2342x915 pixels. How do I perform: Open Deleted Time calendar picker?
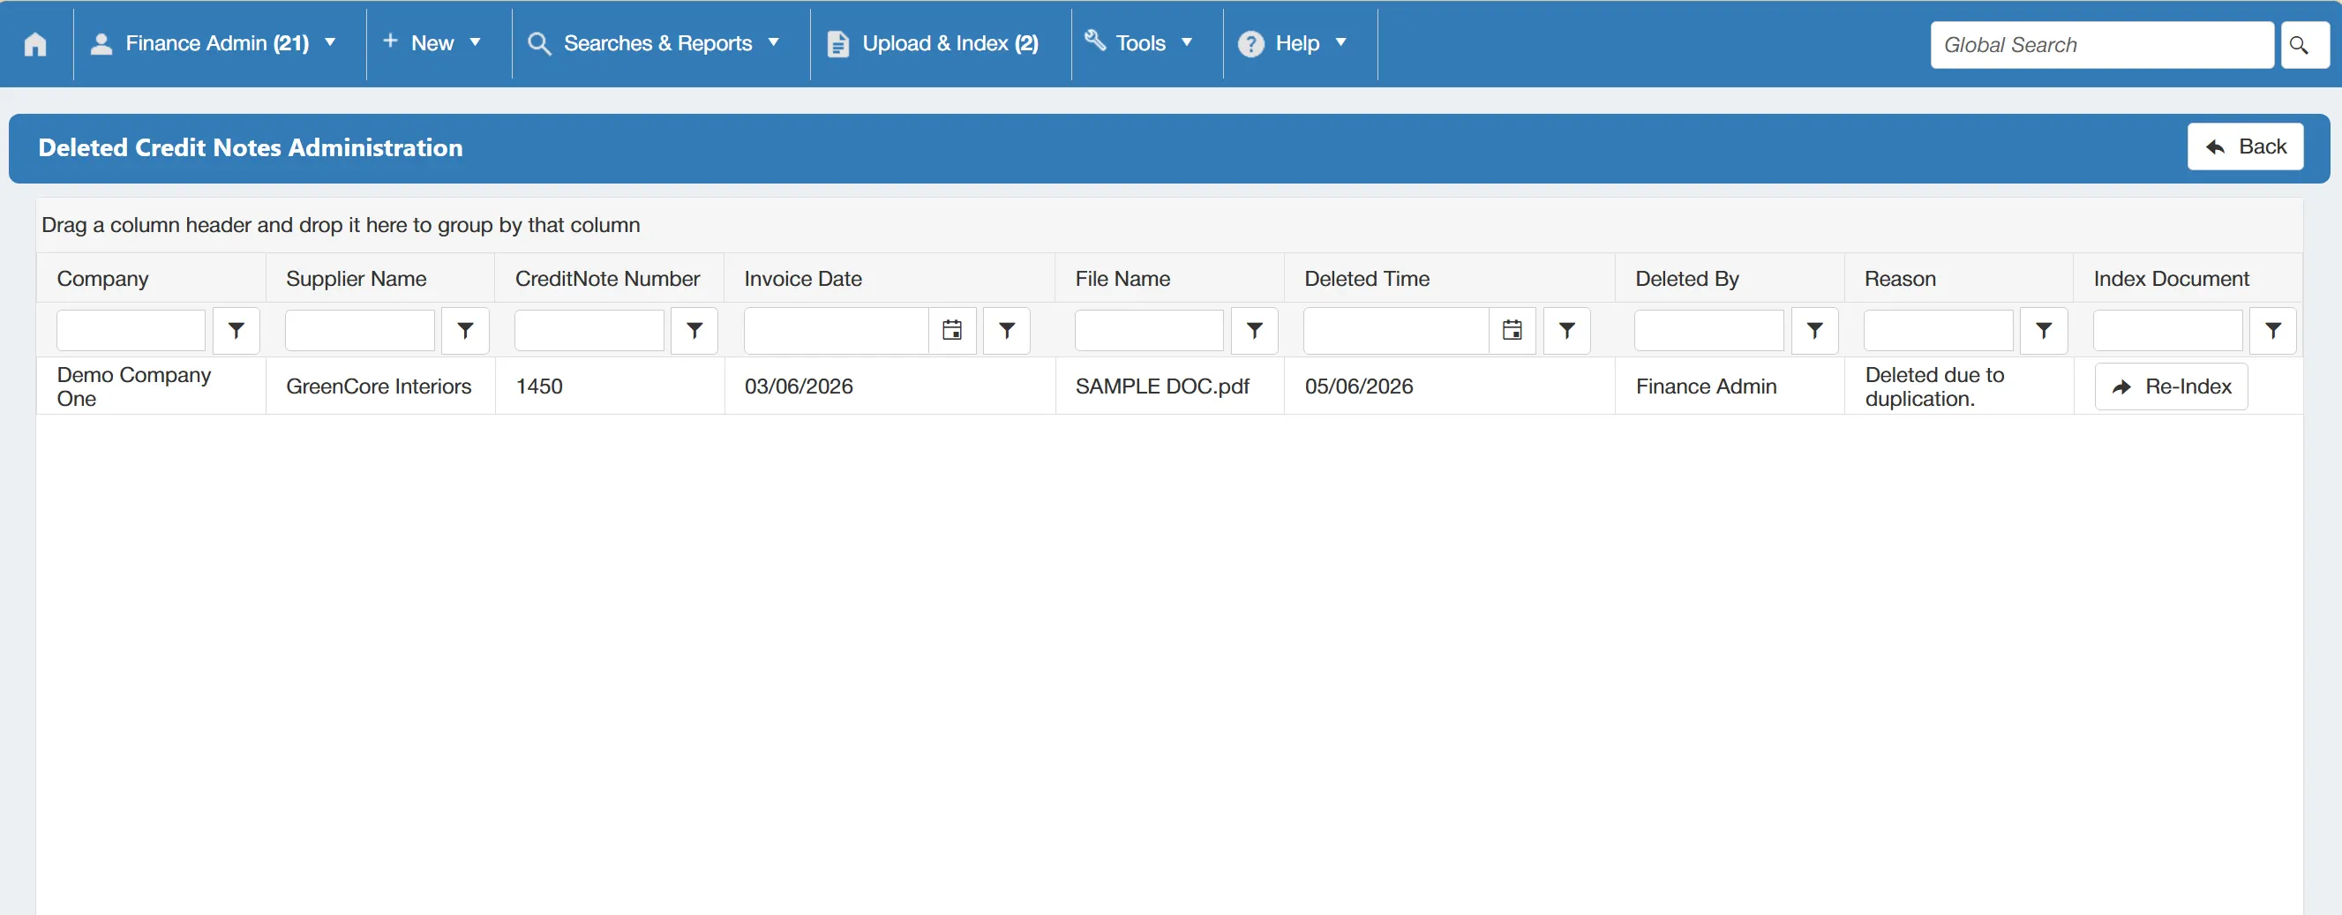pyautogui.click(x=1512, y=331)
